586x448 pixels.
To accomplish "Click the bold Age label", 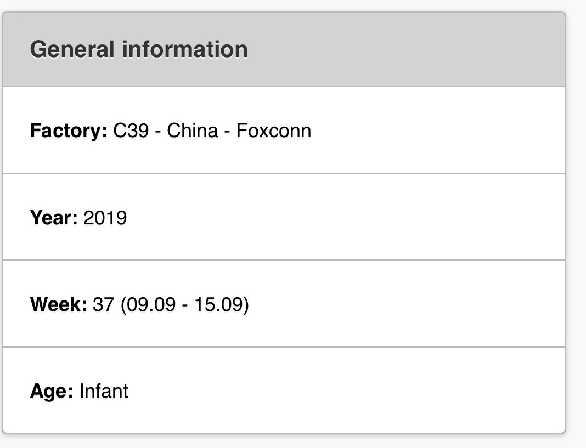I will pos(52,391).
